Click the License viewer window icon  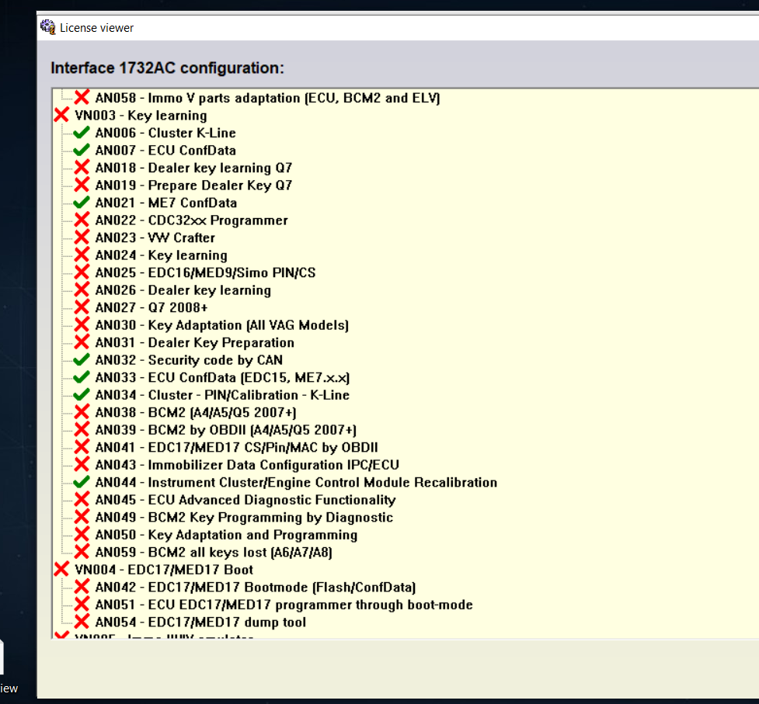(48, 28)
